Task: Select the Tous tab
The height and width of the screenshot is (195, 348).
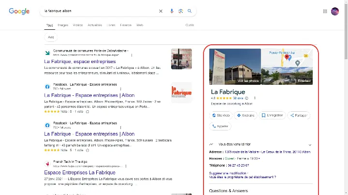Action: (49, 25)
